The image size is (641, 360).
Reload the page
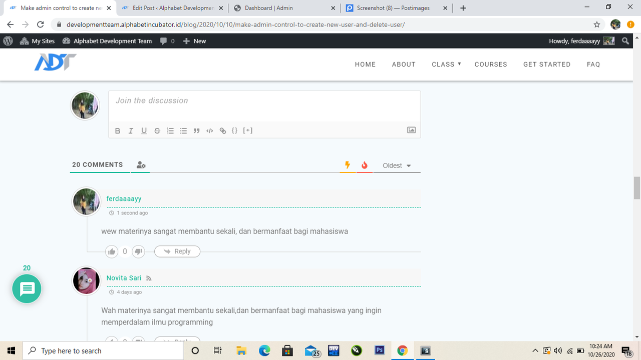coord(41,24)
